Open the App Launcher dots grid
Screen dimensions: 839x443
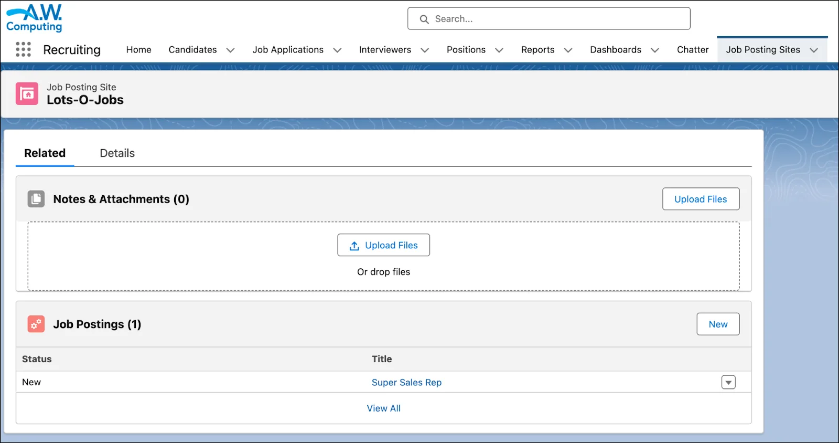click(23, 49)
